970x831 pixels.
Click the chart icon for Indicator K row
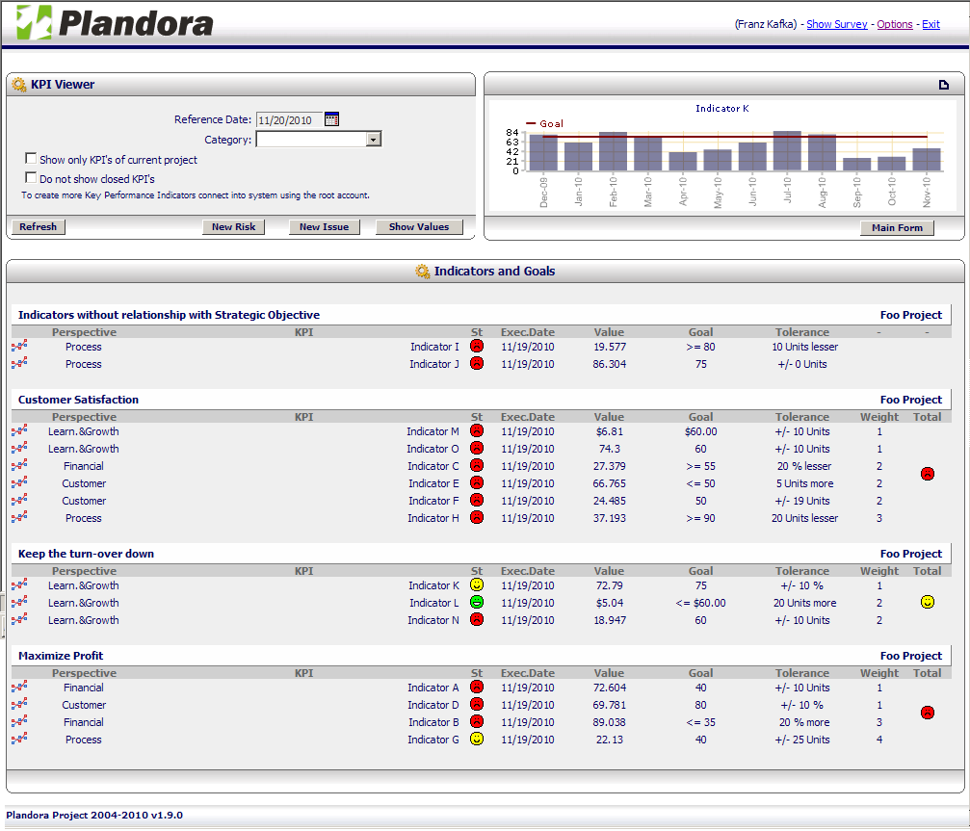19,585
